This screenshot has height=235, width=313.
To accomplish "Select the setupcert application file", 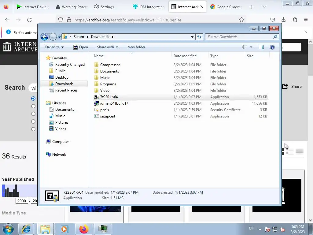I will pos(181,116).
